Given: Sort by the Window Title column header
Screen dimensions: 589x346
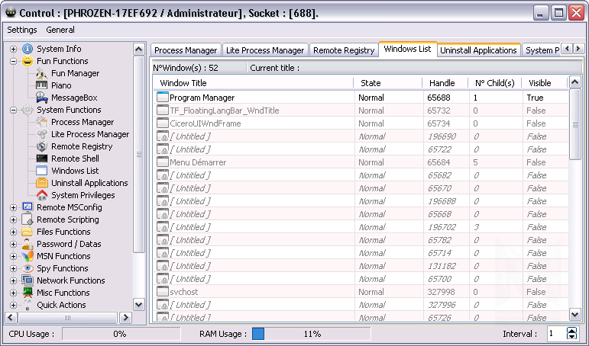Looking at the screenshot, I should click(252, 82).
